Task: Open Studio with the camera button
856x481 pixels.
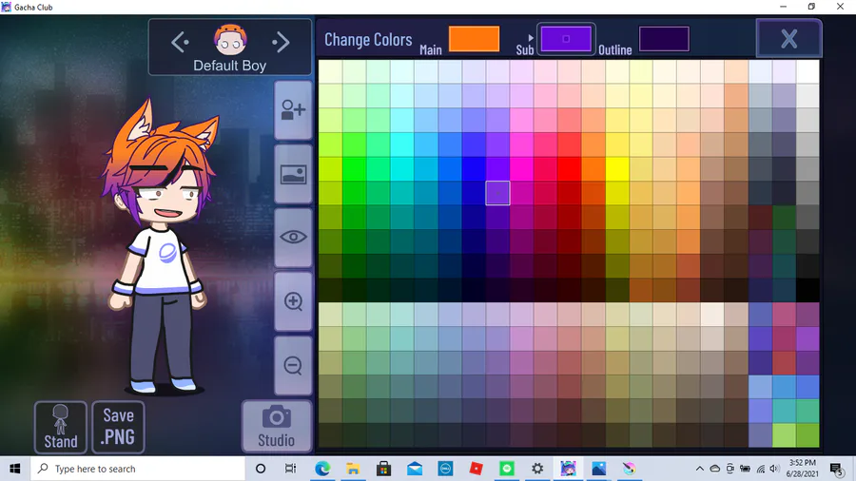Action: (x=276, y=427)
